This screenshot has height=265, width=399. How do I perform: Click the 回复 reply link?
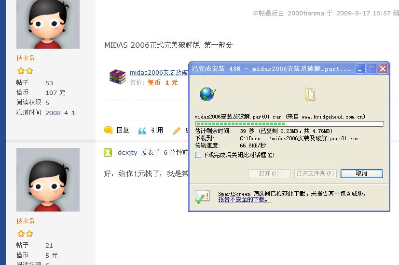tap(123, 131)
